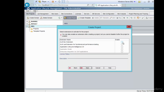Click Delete Domain toolbar button
This screenshot has width=164, height=92.
[x=46, y=18]
